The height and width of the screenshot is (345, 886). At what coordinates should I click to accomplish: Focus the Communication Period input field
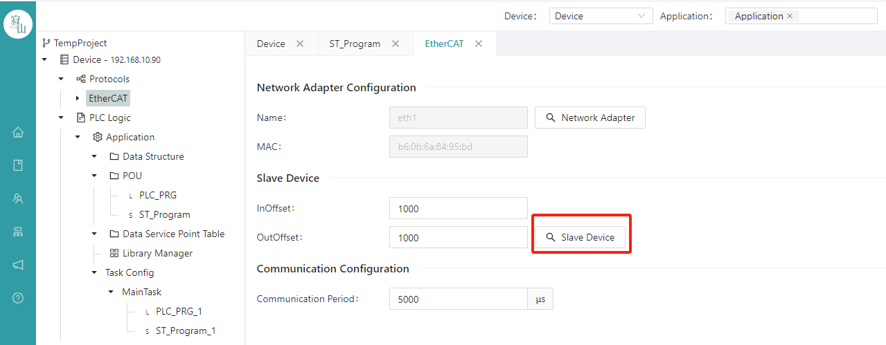[458, 299]
